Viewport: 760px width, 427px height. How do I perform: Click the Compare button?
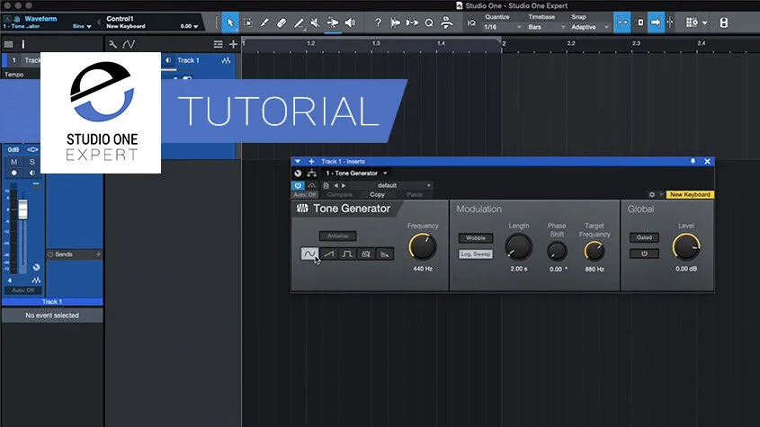(339, 194)
